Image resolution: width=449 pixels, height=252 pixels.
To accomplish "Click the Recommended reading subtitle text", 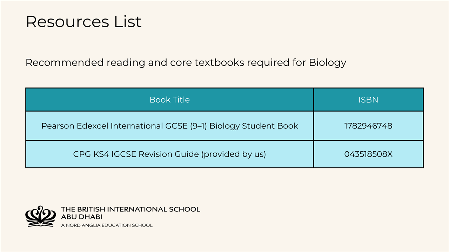I will point(186,63).
